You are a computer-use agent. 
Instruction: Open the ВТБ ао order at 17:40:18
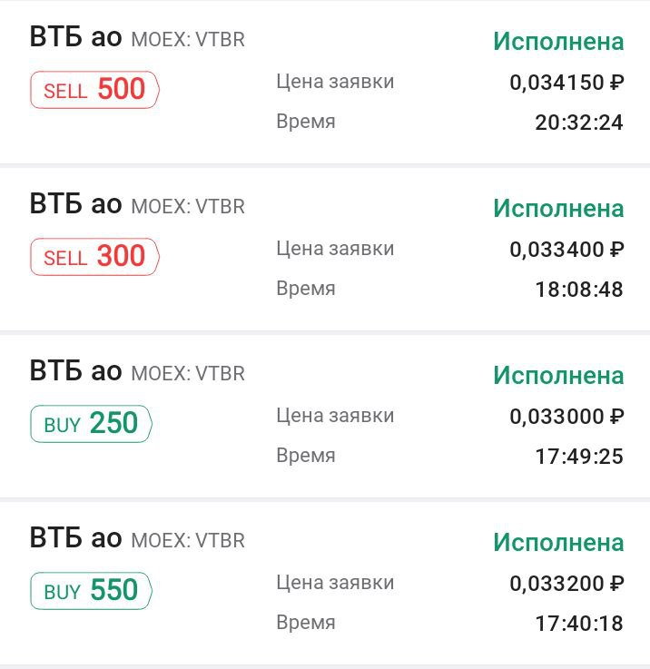[325, 584]
